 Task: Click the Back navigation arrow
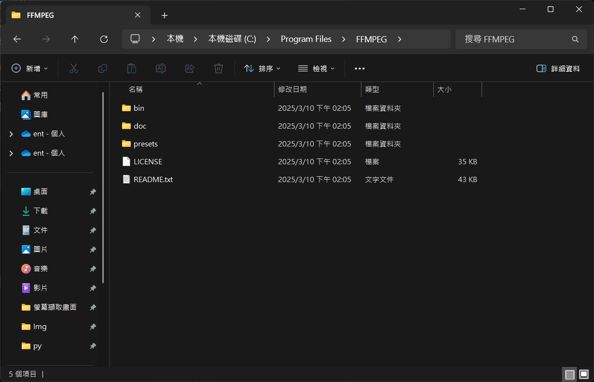(x=17, y=40)
